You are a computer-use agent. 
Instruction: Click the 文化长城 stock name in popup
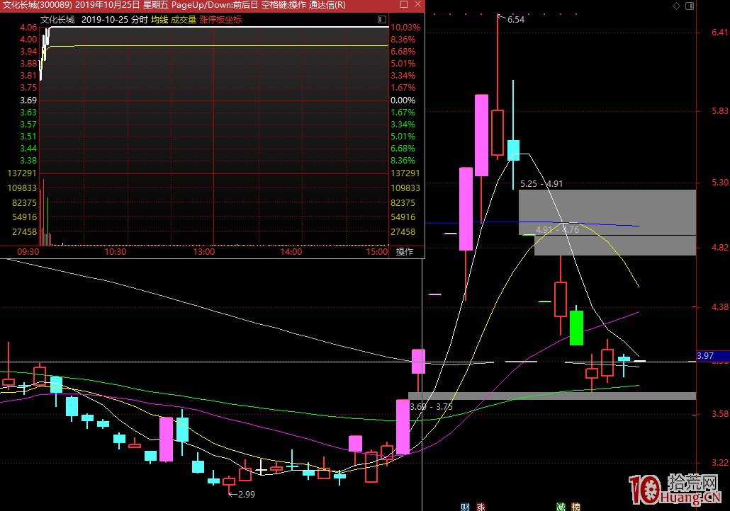57,20
